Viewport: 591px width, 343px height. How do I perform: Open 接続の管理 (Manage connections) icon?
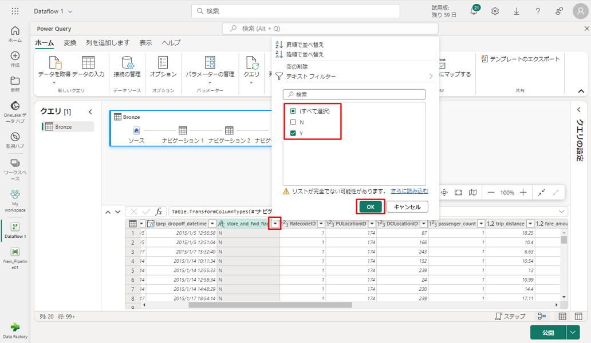click(127, 63)
